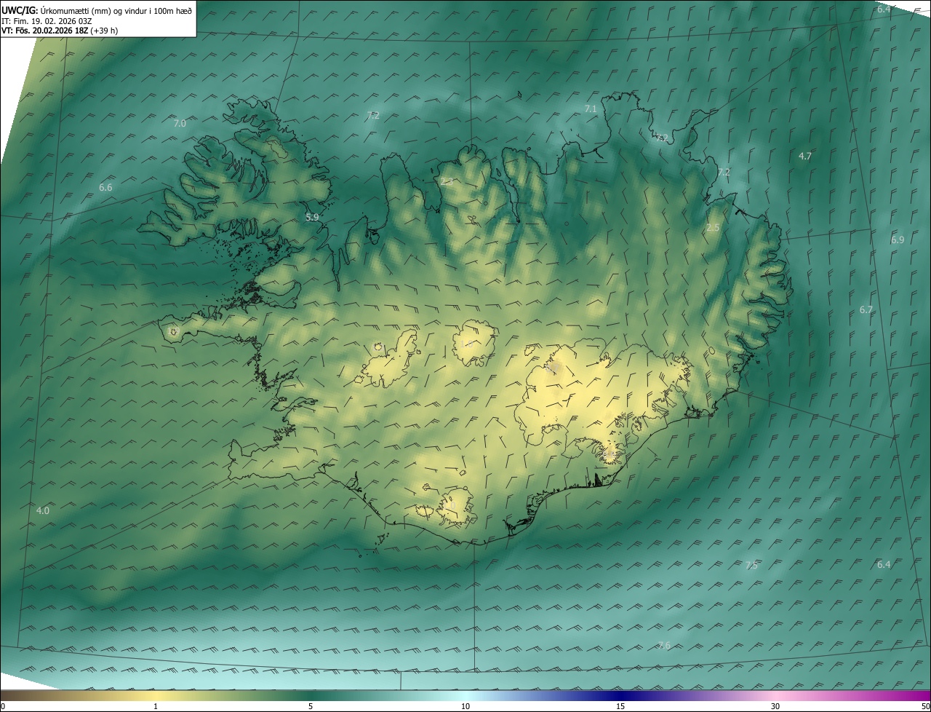Click the valid time line 'VT: Fös. 20.02.2026 18Z (+39 h)'
Image resolution: width=931 pixels, height=712 pixels.
(60, 31)
